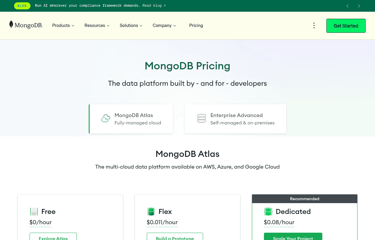Click the Recommended label on Dedicated card
Screen dimensions: 375x240
click(305, 199)
